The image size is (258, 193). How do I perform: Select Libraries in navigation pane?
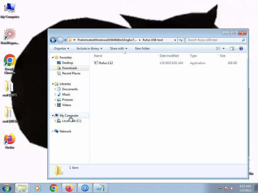click(x=65, y=84)
